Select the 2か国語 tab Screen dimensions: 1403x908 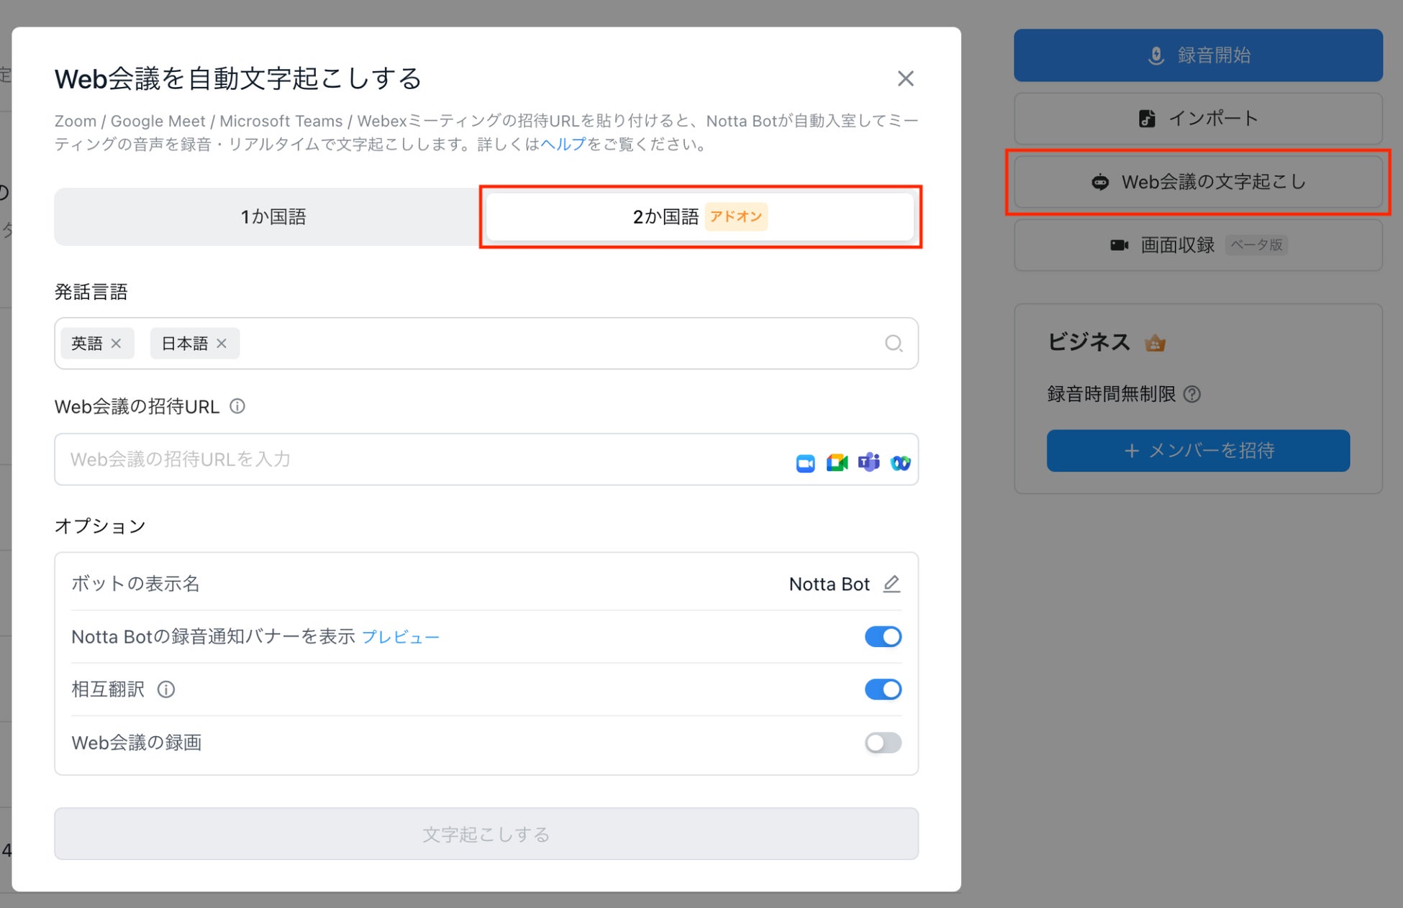tap(699, 216)
